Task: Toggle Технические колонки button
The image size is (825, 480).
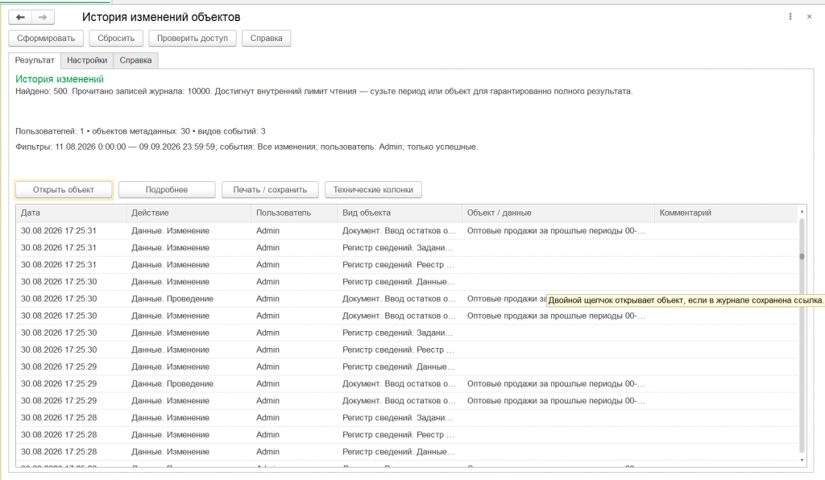Action: (373, 190)
